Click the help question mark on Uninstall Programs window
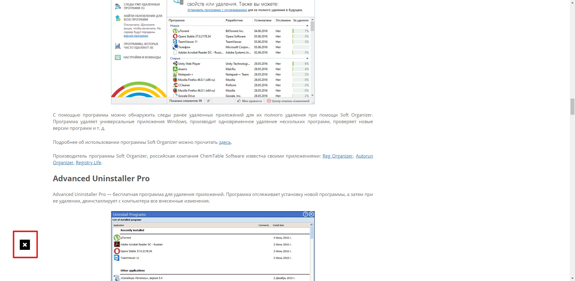575x281 pixels. point(305,214)
